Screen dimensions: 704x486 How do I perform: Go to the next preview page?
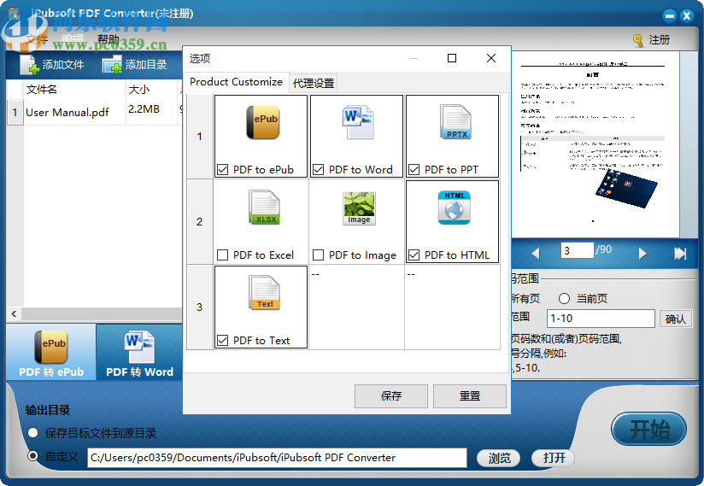tap(642, 254)
